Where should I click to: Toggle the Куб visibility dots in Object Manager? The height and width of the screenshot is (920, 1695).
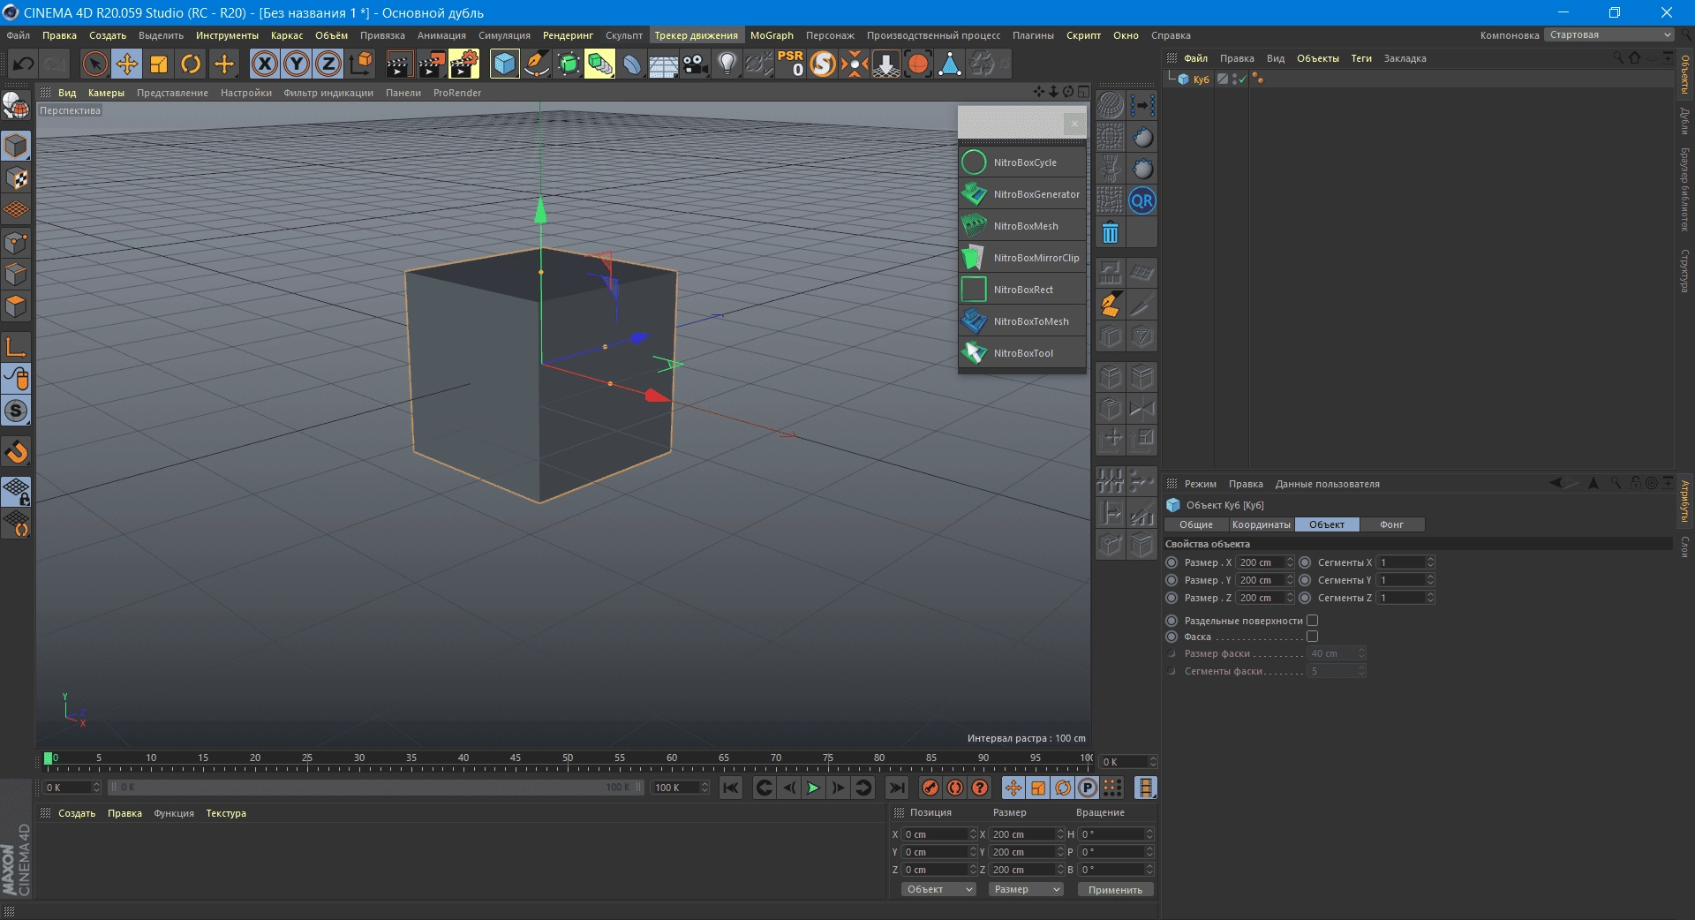(1233, 79)
